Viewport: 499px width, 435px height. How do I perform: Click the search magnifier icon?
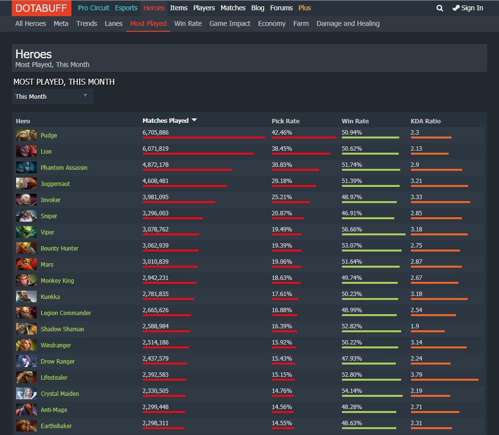[x=439, y=8]
